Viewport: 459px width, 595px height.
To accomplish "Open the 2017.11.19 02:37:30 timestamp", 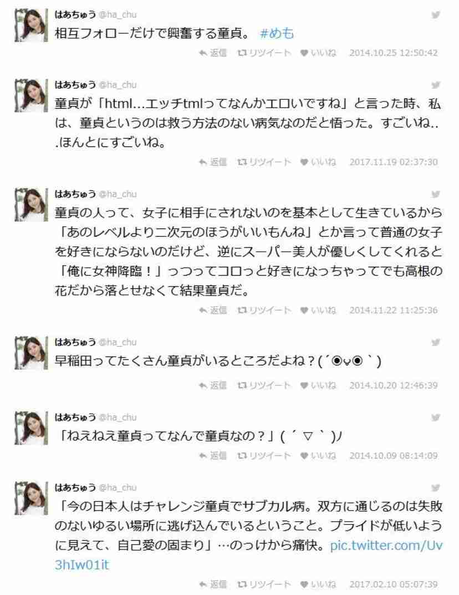I will point(394,162).
